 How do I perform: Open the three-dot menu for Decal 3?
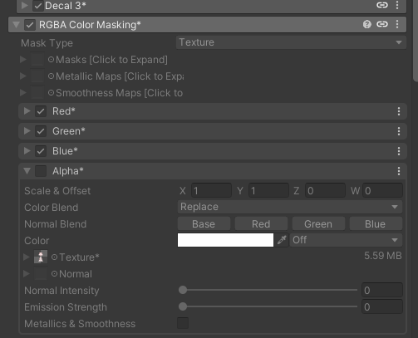(x=397, y=5)
